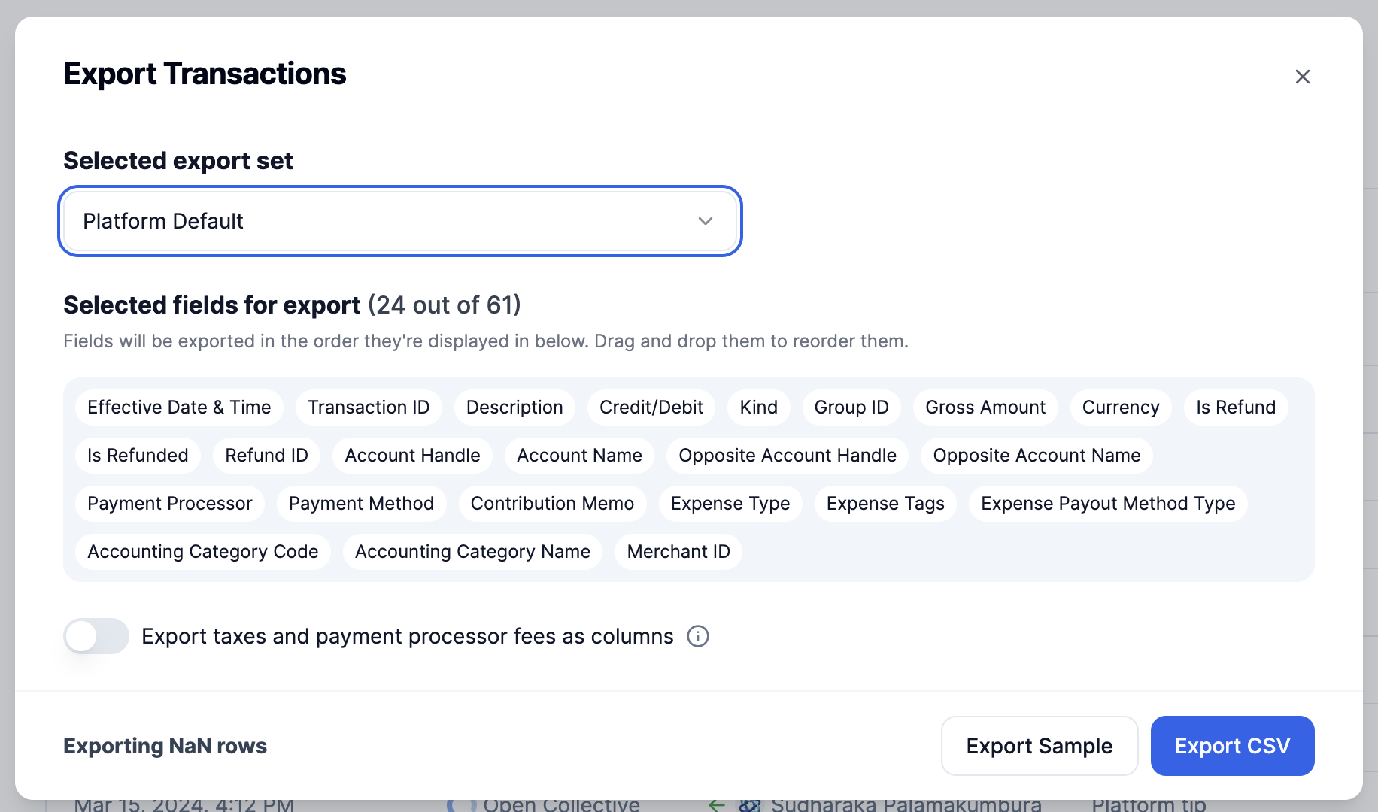Click the Credit/Debit field chip

tap(651, 408)
